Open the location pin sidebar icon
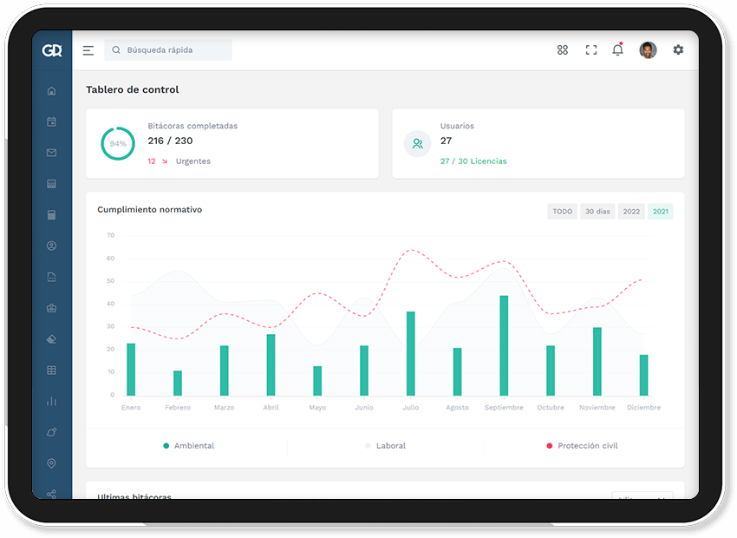 (51, 463)
